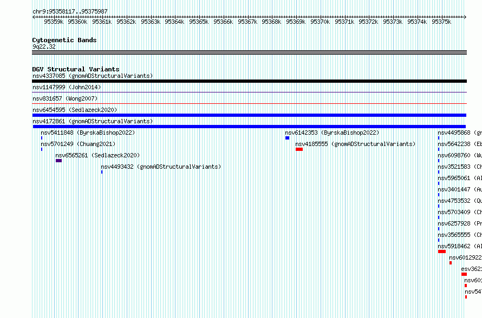Open variant nsv6565261 (Sedlazeck2020) label
Image resolution: width=482 pixels, height=318 pixels.
tap(97, 155)
